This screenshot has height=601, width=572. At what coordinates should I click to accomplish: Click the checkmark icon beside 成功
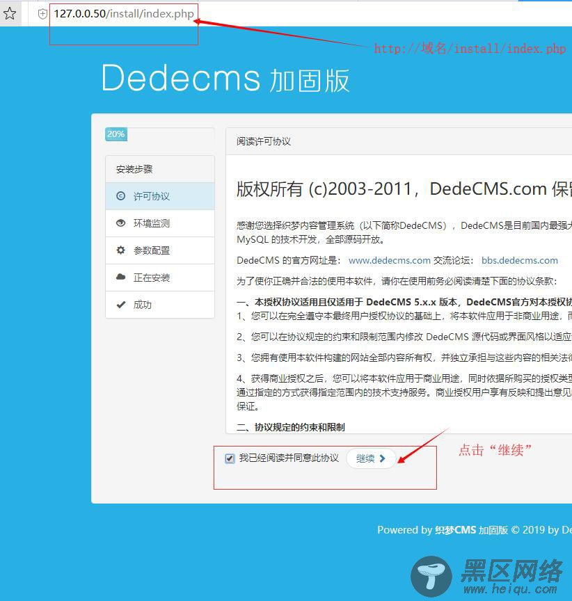tap(121, 305)
